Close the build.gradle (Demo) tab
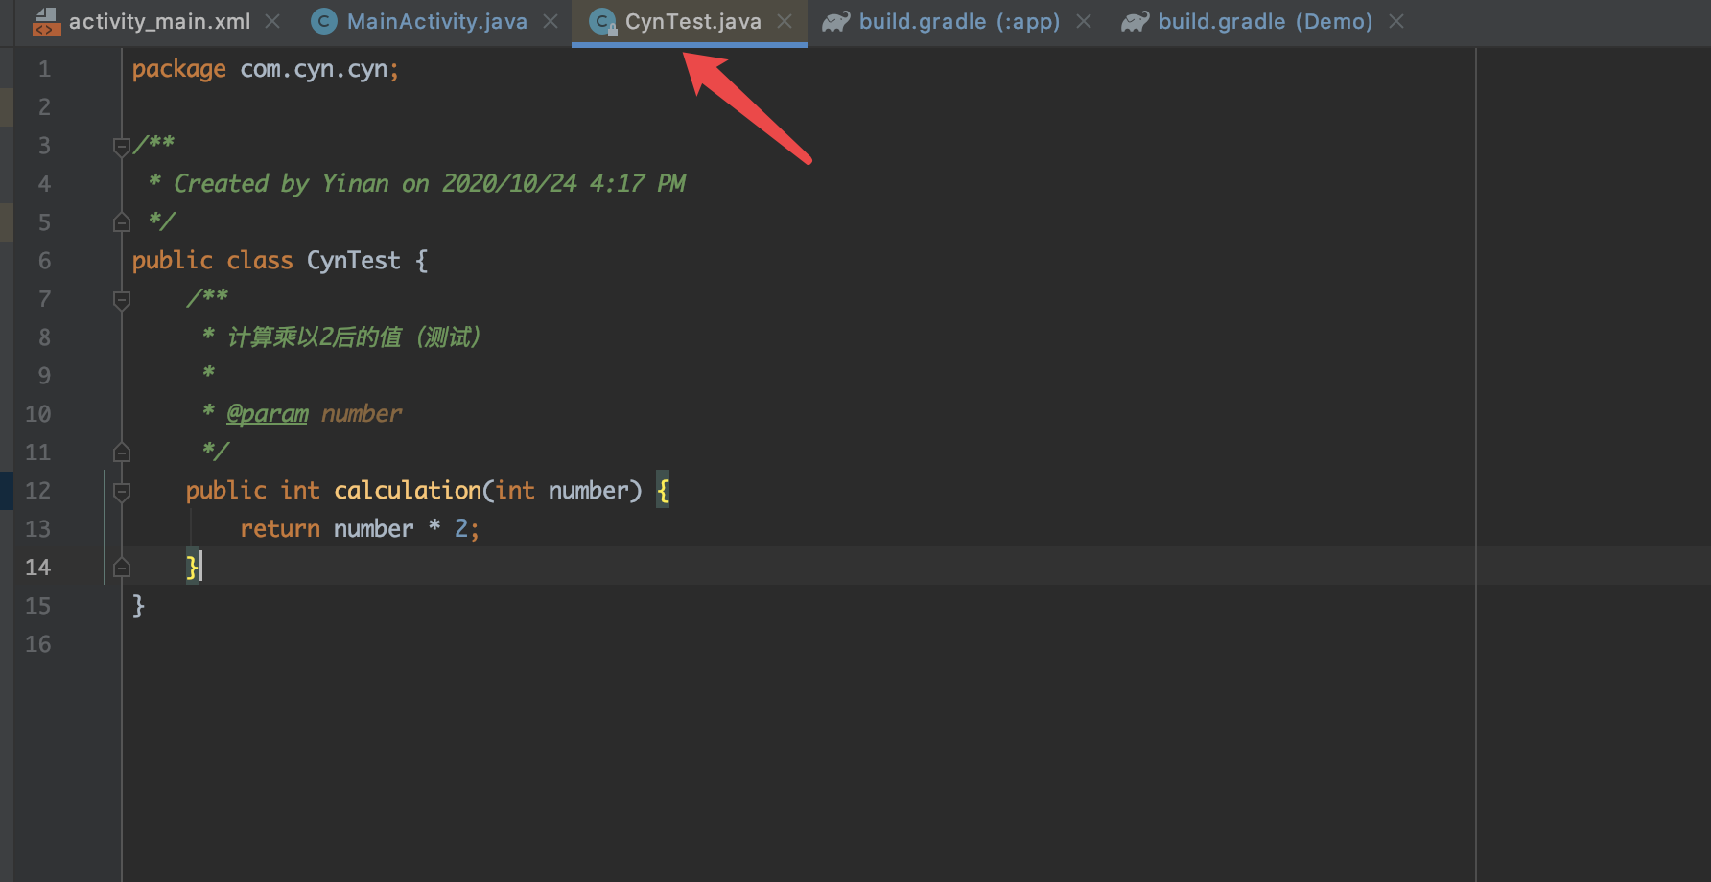 click(x=1396, y=21)
